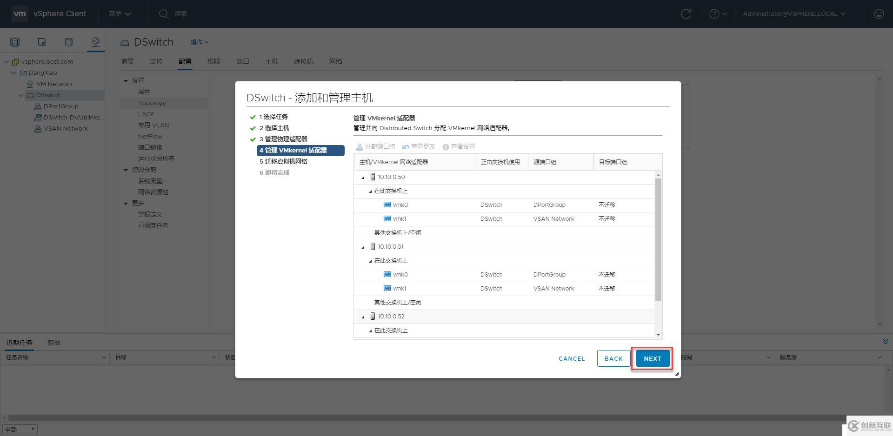Click the vmk1 adapter icon under 10.10.0.51
Screen dimensions: 893x436
pyautogui.click(x=387, y=288)
